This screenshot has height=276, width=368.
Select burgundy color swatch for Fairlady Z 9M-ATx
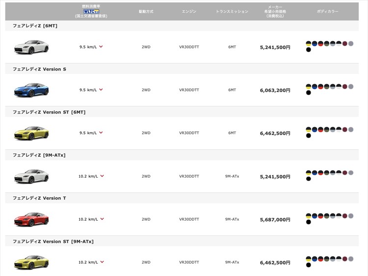(344, 173)
